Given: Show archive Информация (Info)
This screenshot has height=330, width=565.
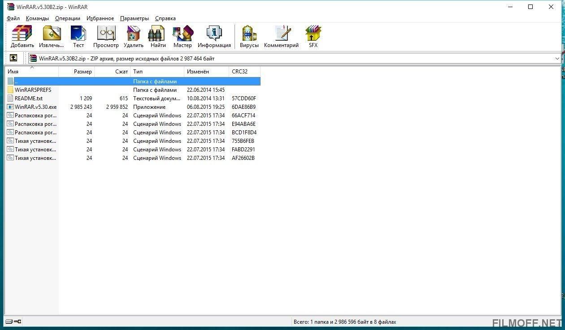Looking at the screenshot, I should [x=214, y=36].
